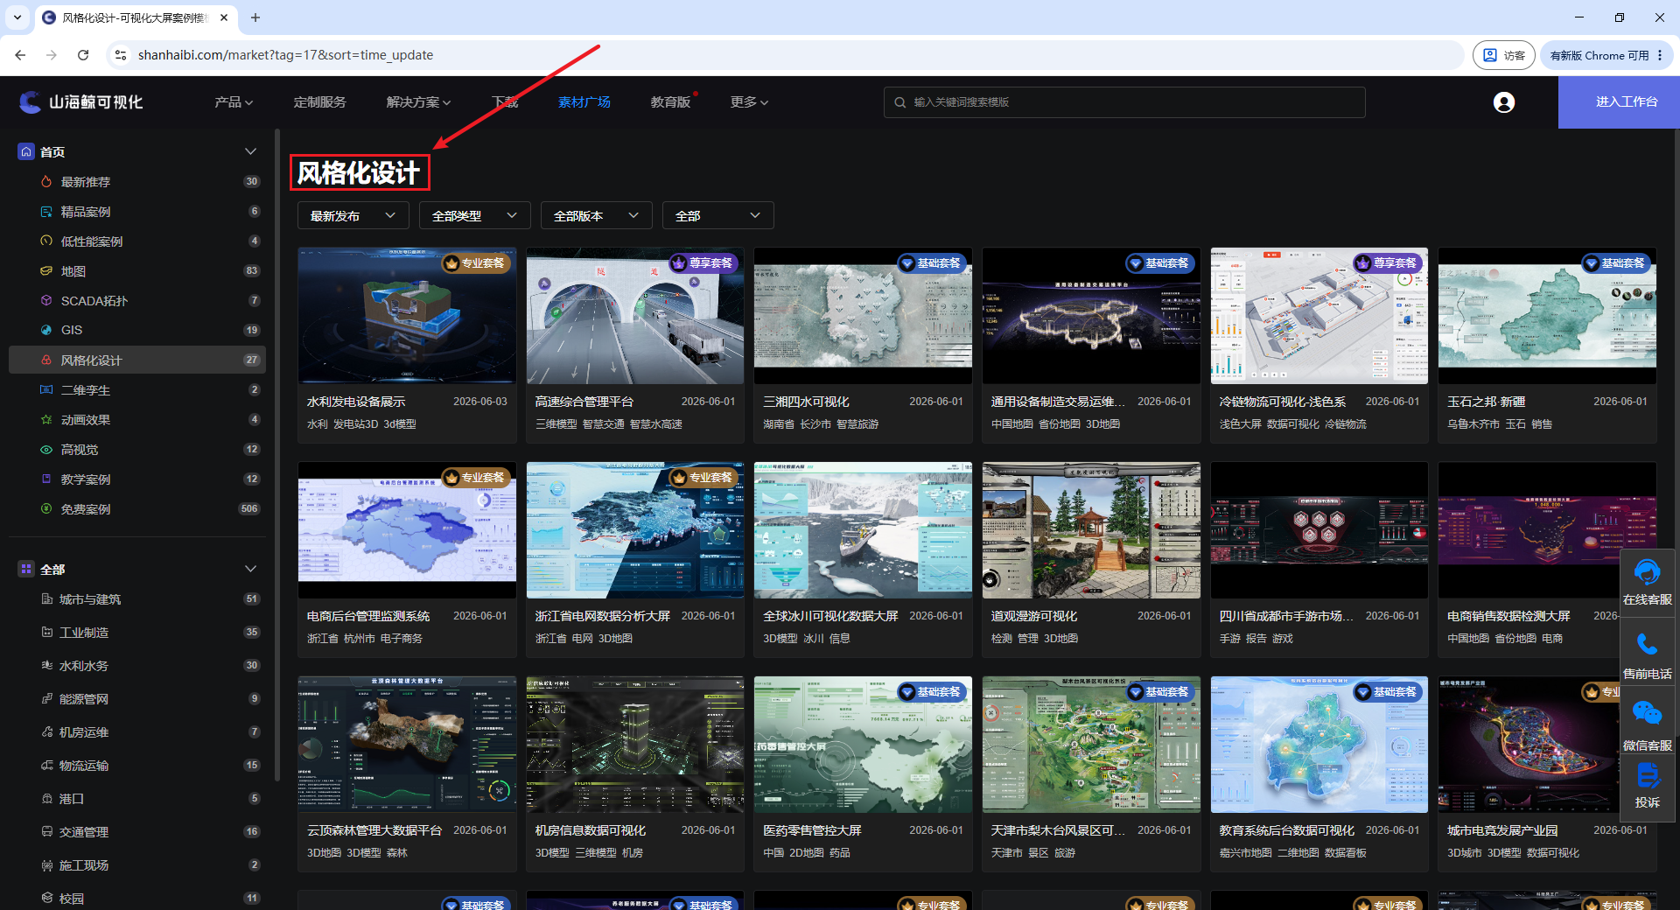Open the 道观漫游可视化 template thumbnail

click(x=1091, y=530)
